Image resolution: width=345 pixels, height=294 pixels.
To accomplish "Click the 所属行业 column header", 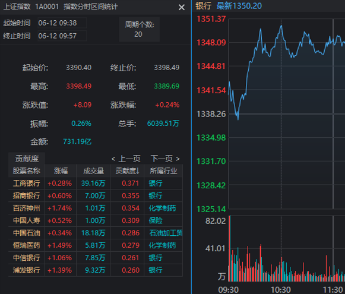I will click(x=163, y=171).
